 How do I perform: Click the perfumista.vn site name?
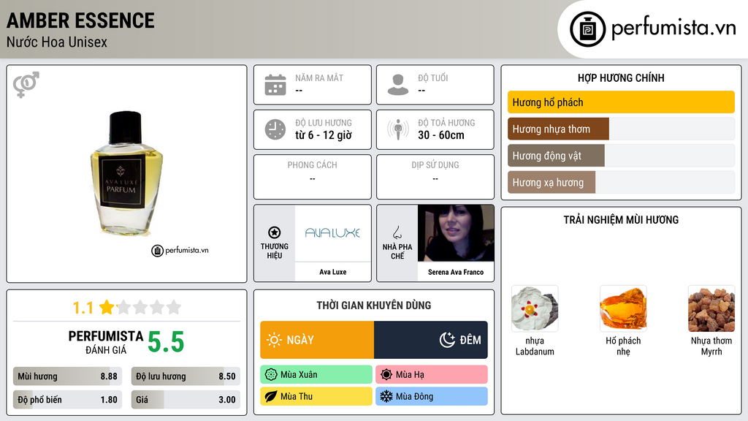click(x=673, y=28)
